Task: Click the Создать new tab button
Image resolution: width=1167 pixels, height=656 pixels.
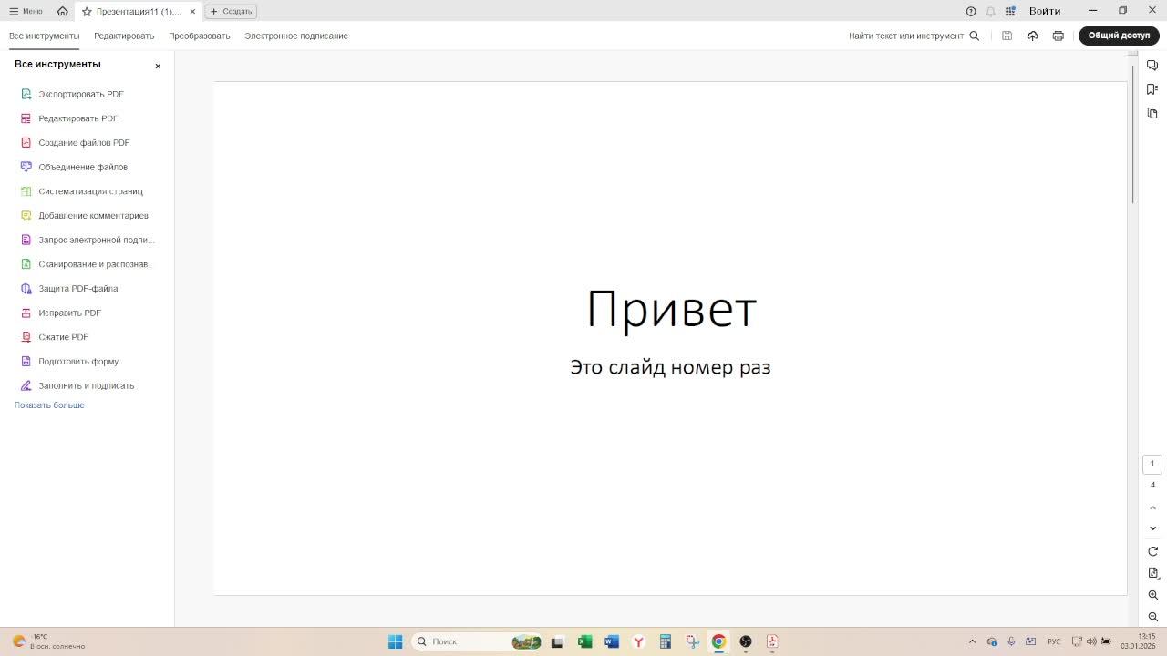Action: [x=231, y=11]
